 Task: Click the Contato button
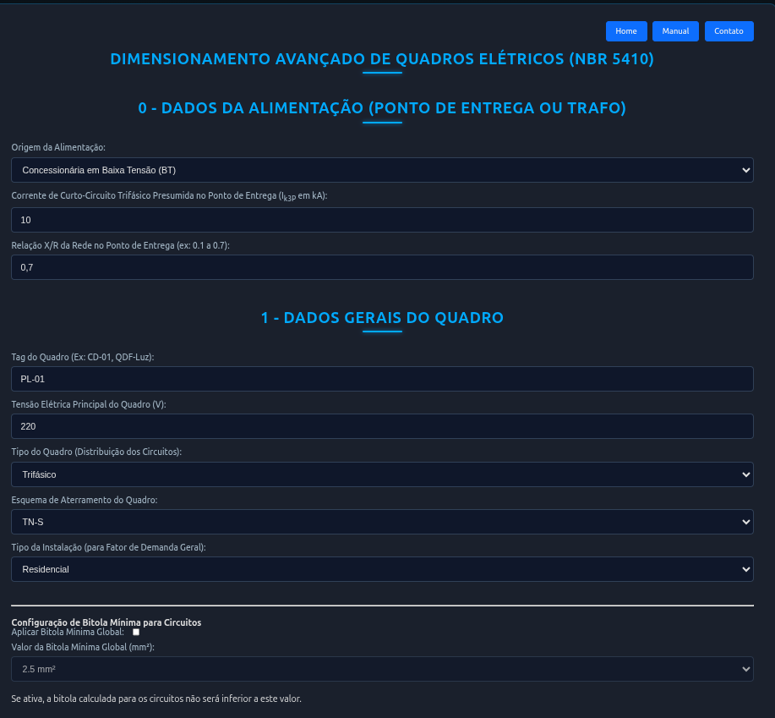click(729, 31)
